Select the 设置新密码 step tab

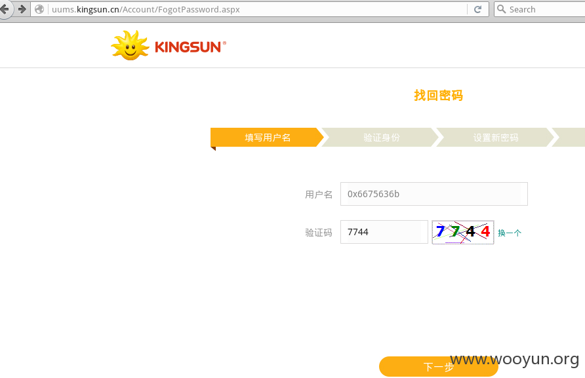click(495, 137)
